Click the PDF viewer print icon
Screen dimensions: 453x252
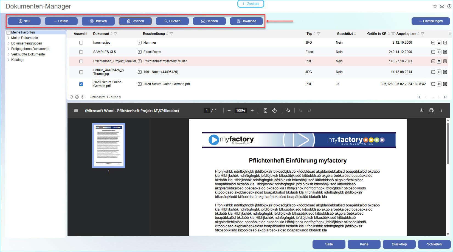click(431, 110)
